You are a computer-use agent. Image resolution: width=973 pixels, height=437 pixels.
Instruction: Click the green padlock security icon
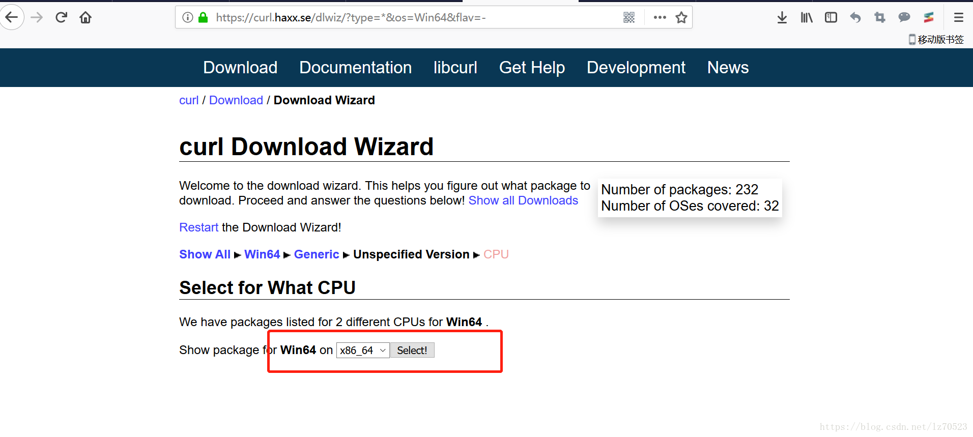[x=203, y=17]
